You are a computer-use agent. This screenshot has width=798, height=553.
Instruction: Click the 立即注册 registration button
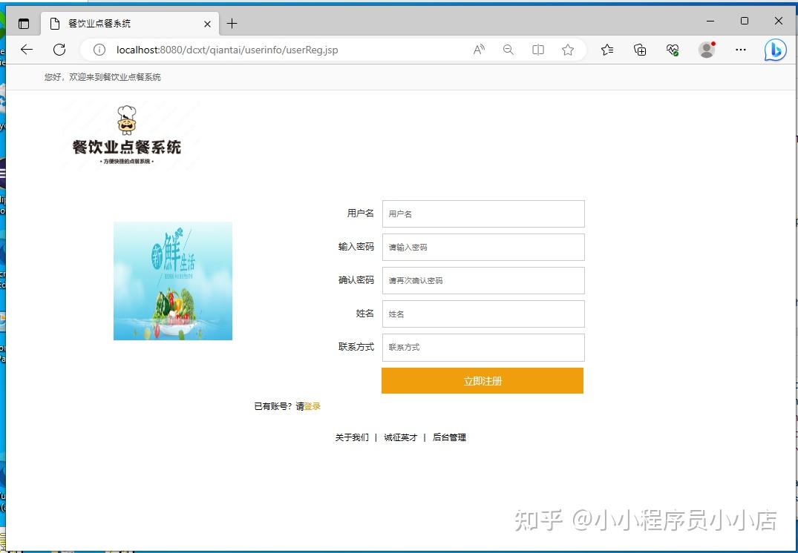click(483, 380)
